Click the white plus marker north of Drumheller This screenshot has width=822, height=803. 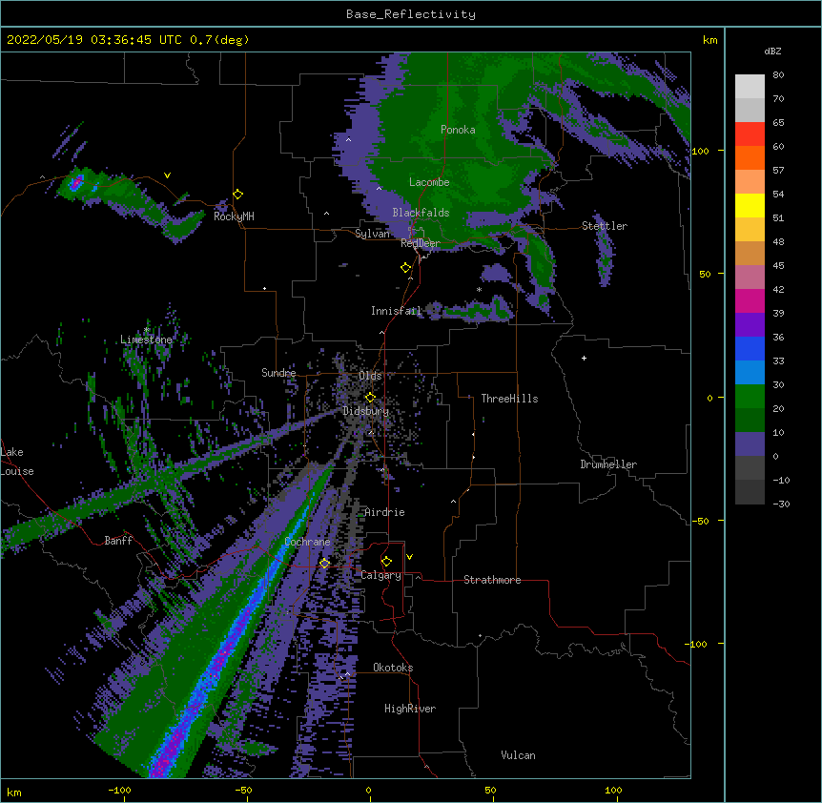click(x=584, y=358)
